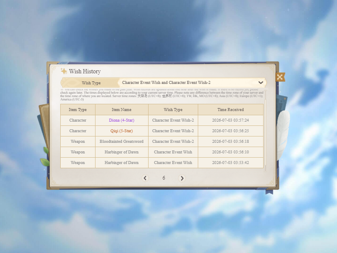Click Character Event Wish-2 cell in Diona row
The width and height of the screenshot is (337, 253).
coord(173,120)
